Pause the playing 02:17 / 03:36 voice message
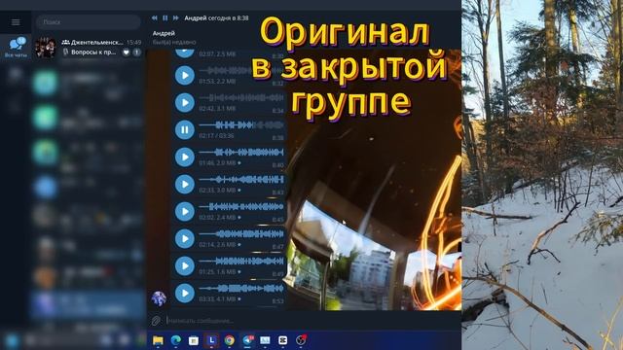623x350 pixels. tap(185, 129)
